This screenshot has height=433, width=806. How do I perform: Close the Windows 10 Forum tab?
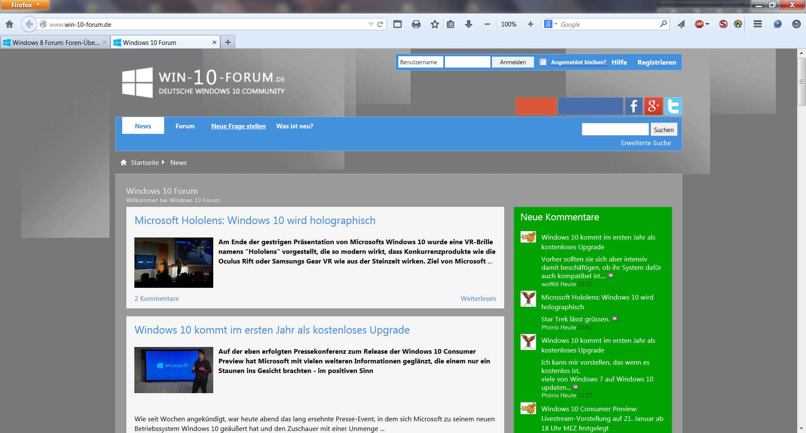[214, 42]
